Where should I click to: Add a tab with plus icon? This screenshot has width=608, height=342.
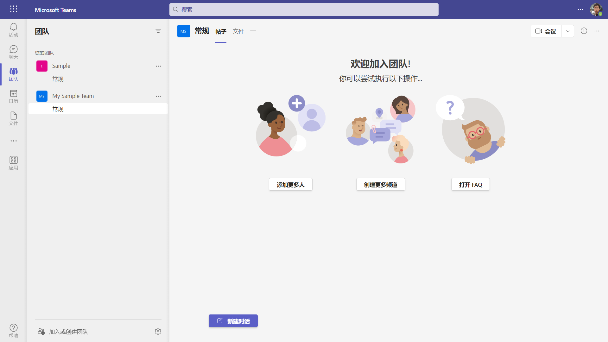point(253,31)
